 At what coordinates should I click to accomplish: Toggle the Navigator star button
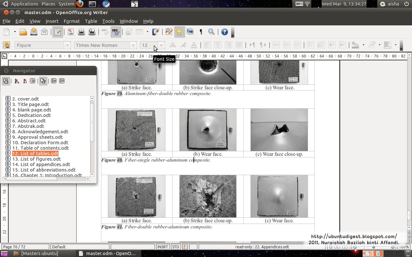coord(179,32)
